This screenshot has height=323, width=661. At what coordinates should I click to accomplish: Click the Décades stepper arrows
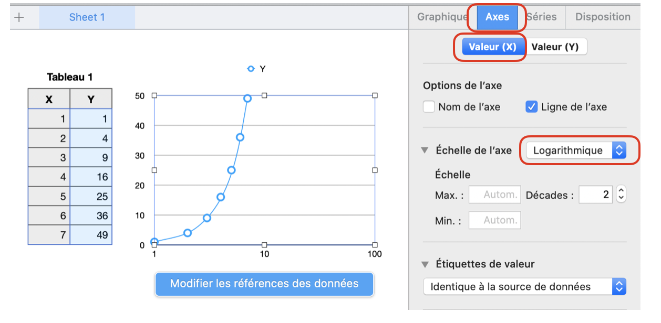(621, 195)
